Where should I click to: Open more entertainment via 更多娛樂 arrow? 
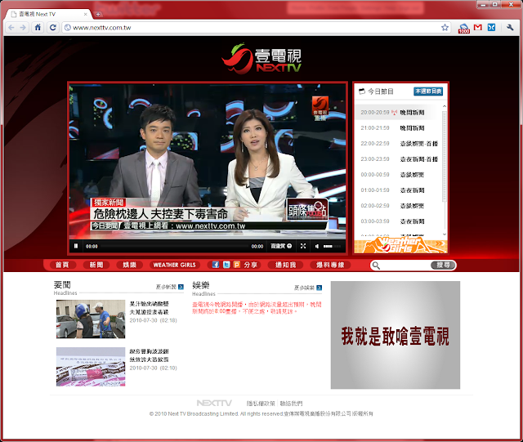pos(320,288)
